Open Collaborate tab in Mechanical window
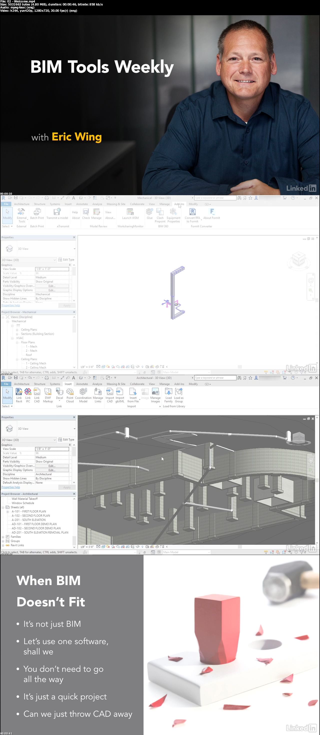Image resolution: width=320 pixels, height=735 pixels. tap(137, 204)
